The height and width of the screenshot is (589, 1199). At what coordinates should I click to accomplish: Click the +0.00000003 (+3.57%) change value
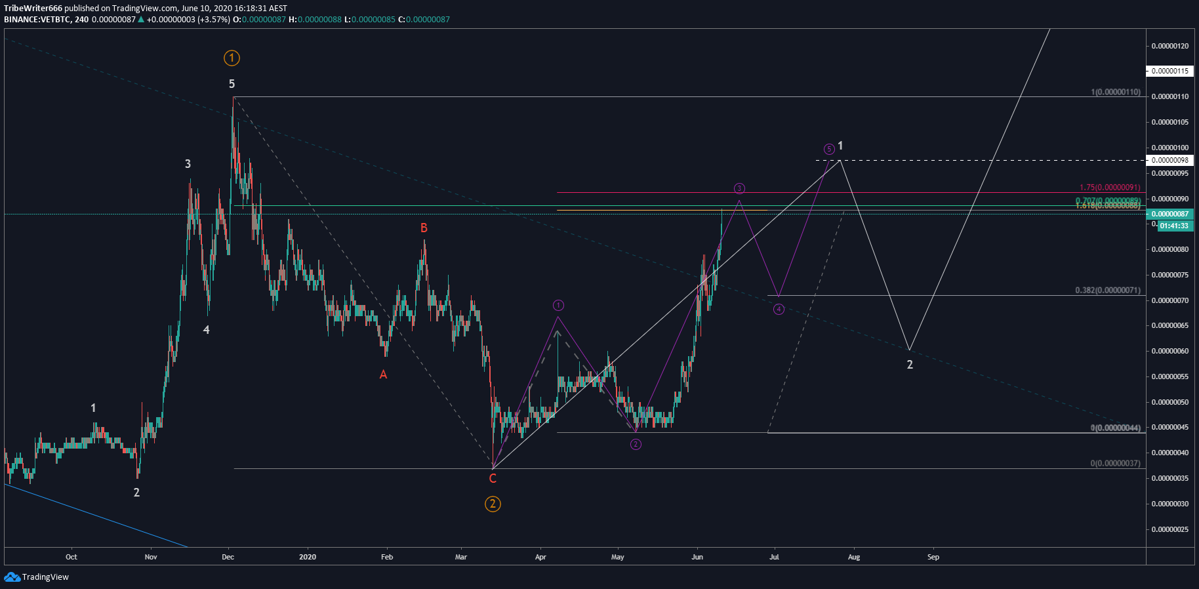[188, 20]
